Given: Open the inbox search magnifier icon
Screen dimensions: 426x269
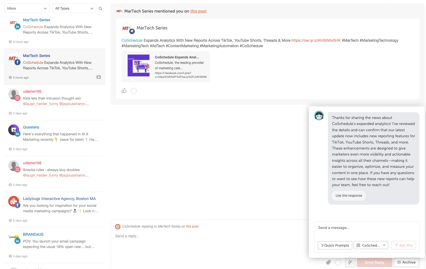Looking at the screenshot, I should click(100, 8).
